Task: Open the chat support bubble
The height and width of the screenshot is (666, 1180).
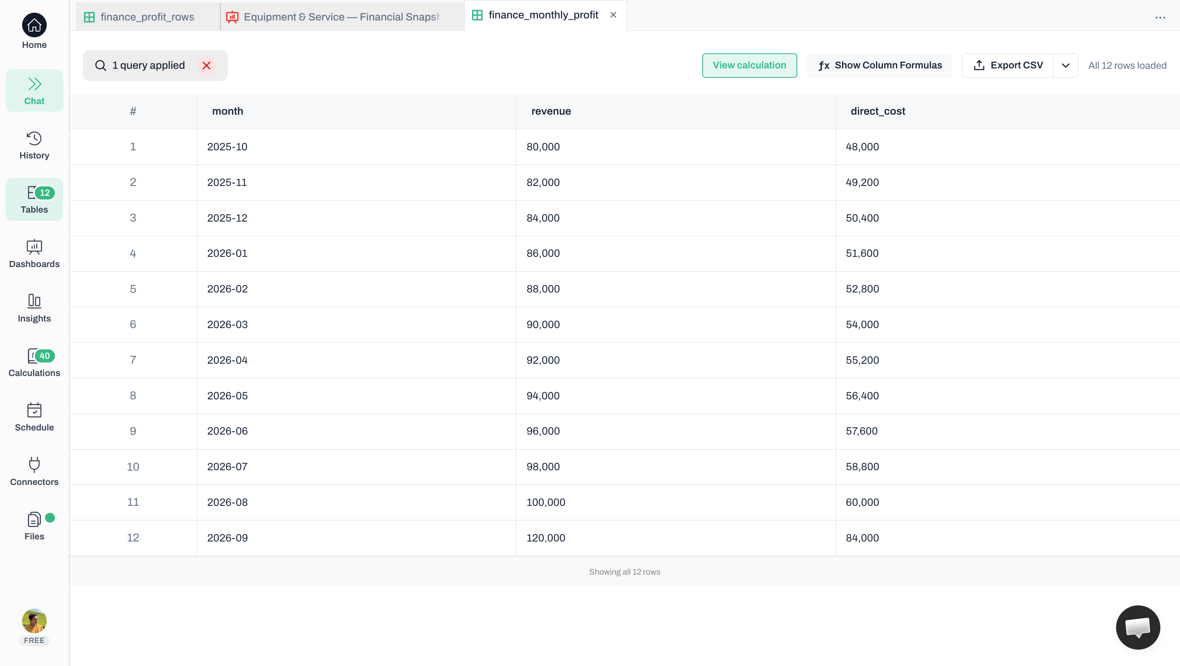Action: [1138, 627]
